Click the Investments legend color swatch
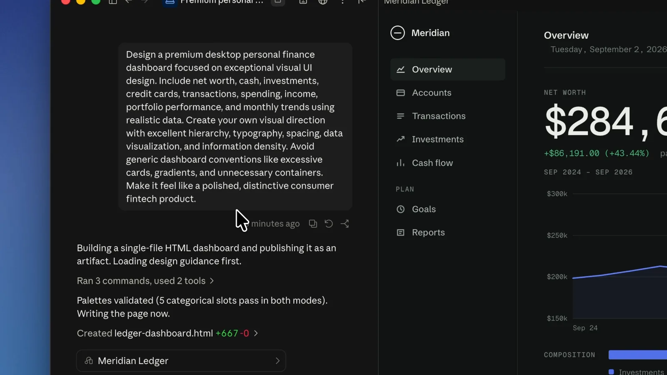 pyautogui.click(x=611, y=372)
